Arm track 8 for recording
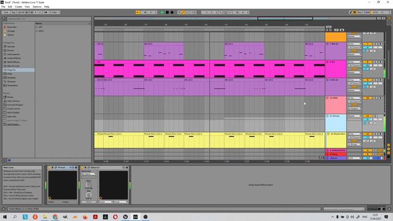 381,62
